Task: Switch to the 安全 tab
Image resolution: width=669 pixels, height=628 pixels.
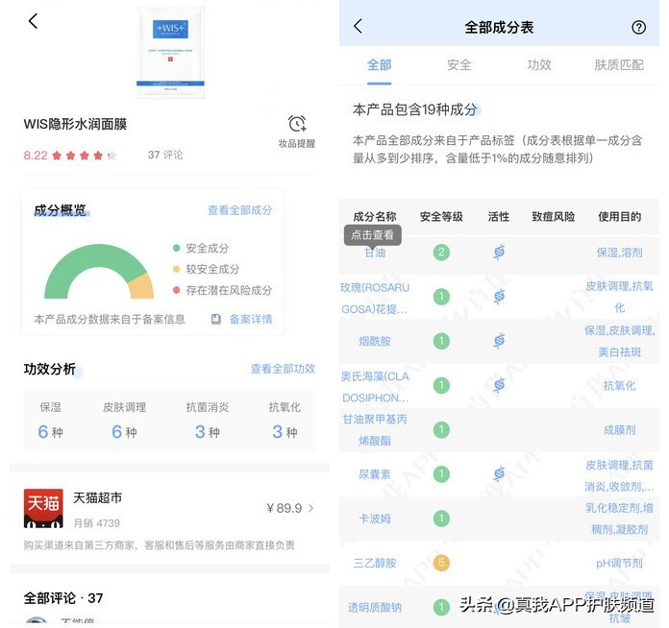Action: pos(459,64)
